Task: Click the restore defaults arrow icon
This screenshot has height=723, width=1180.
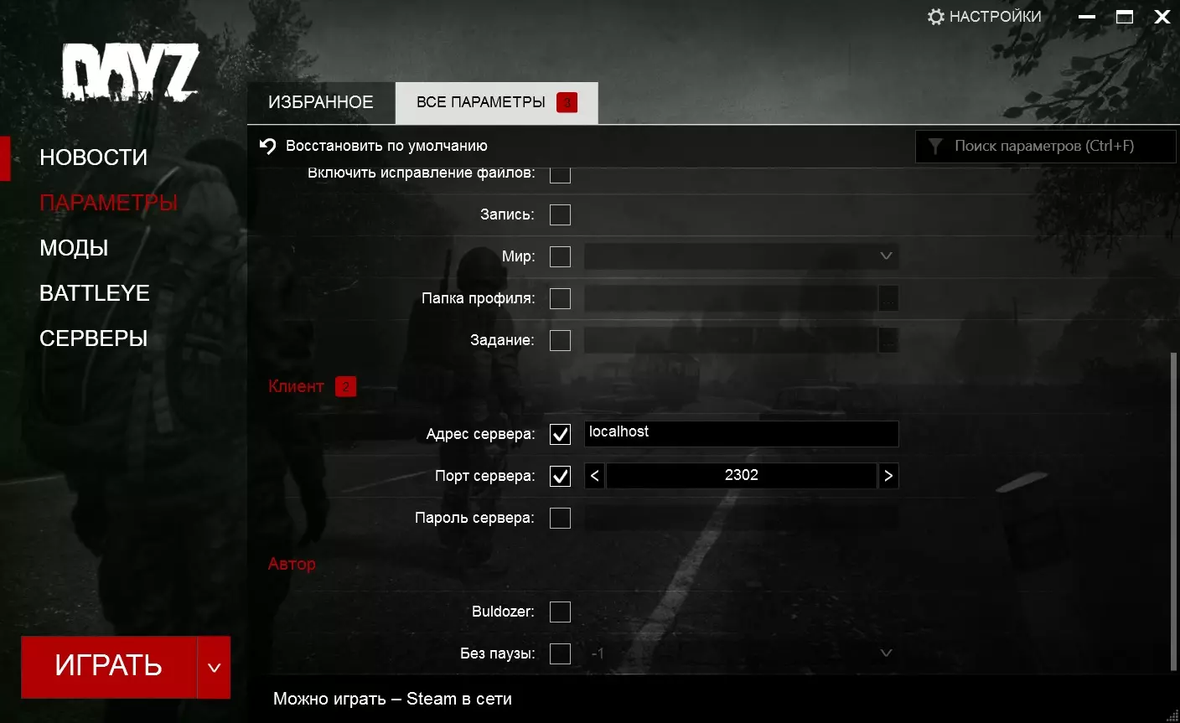Action: (267, 146)
